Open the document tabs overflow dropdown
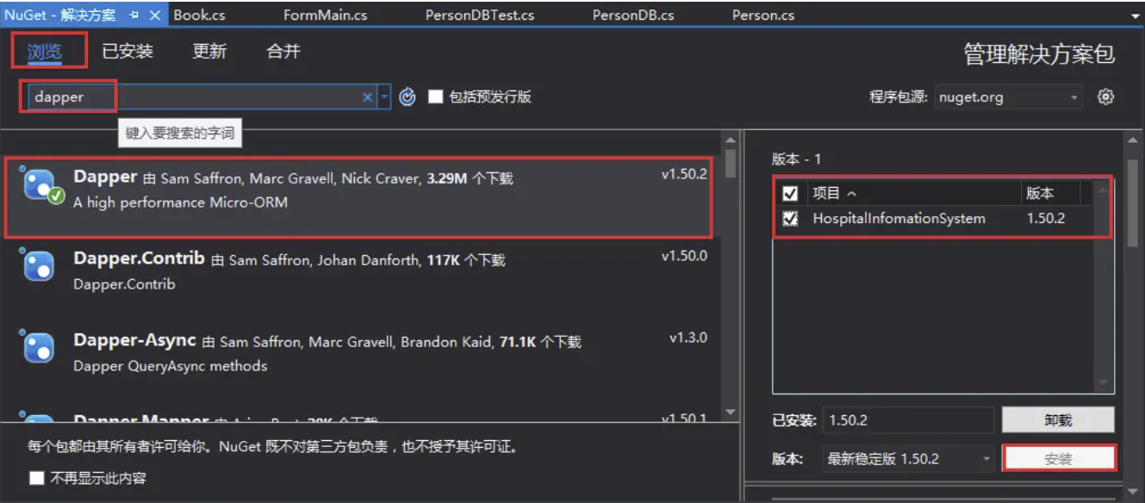The width and height of the screenshot is (1145, 503). pos(1136,16)
